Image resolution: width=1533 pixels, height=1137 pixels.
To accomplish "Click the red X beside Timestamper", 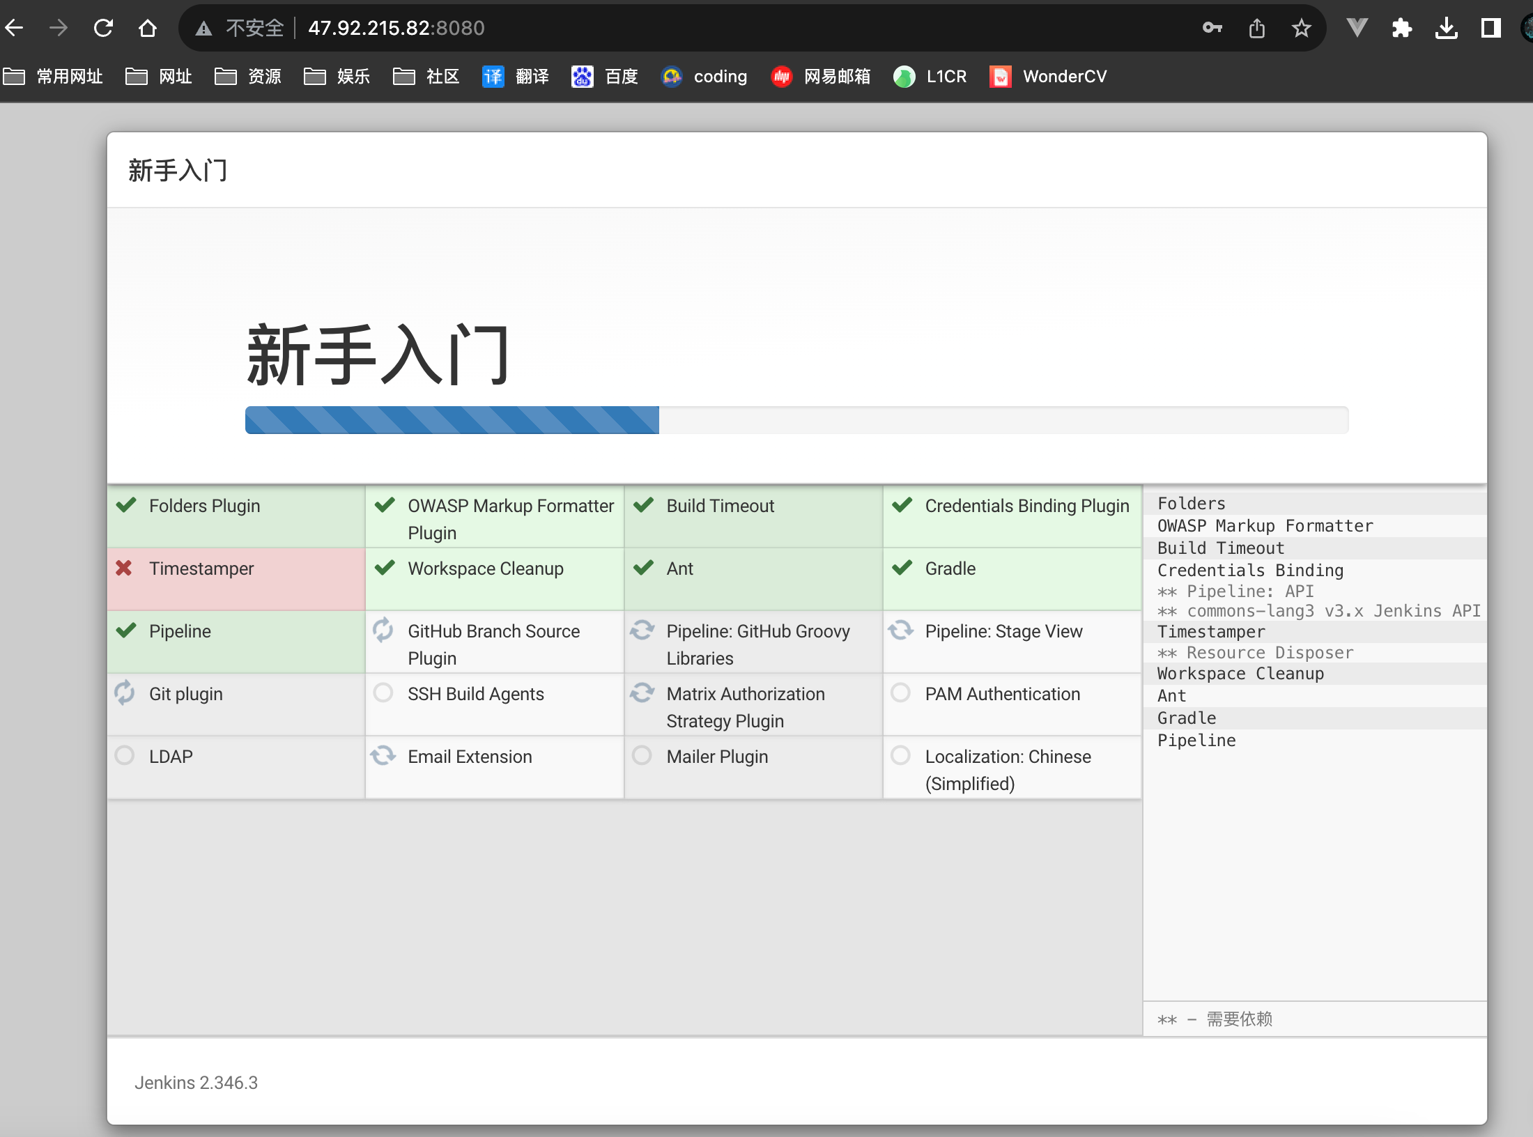I will 124,568.
